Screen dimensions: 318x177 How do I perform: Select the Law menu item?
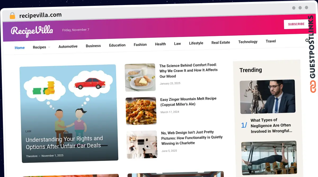[177, 44]
